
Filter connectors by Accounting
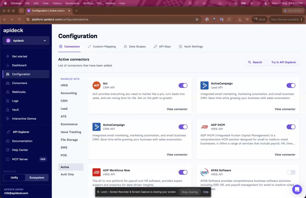point(69,93)
